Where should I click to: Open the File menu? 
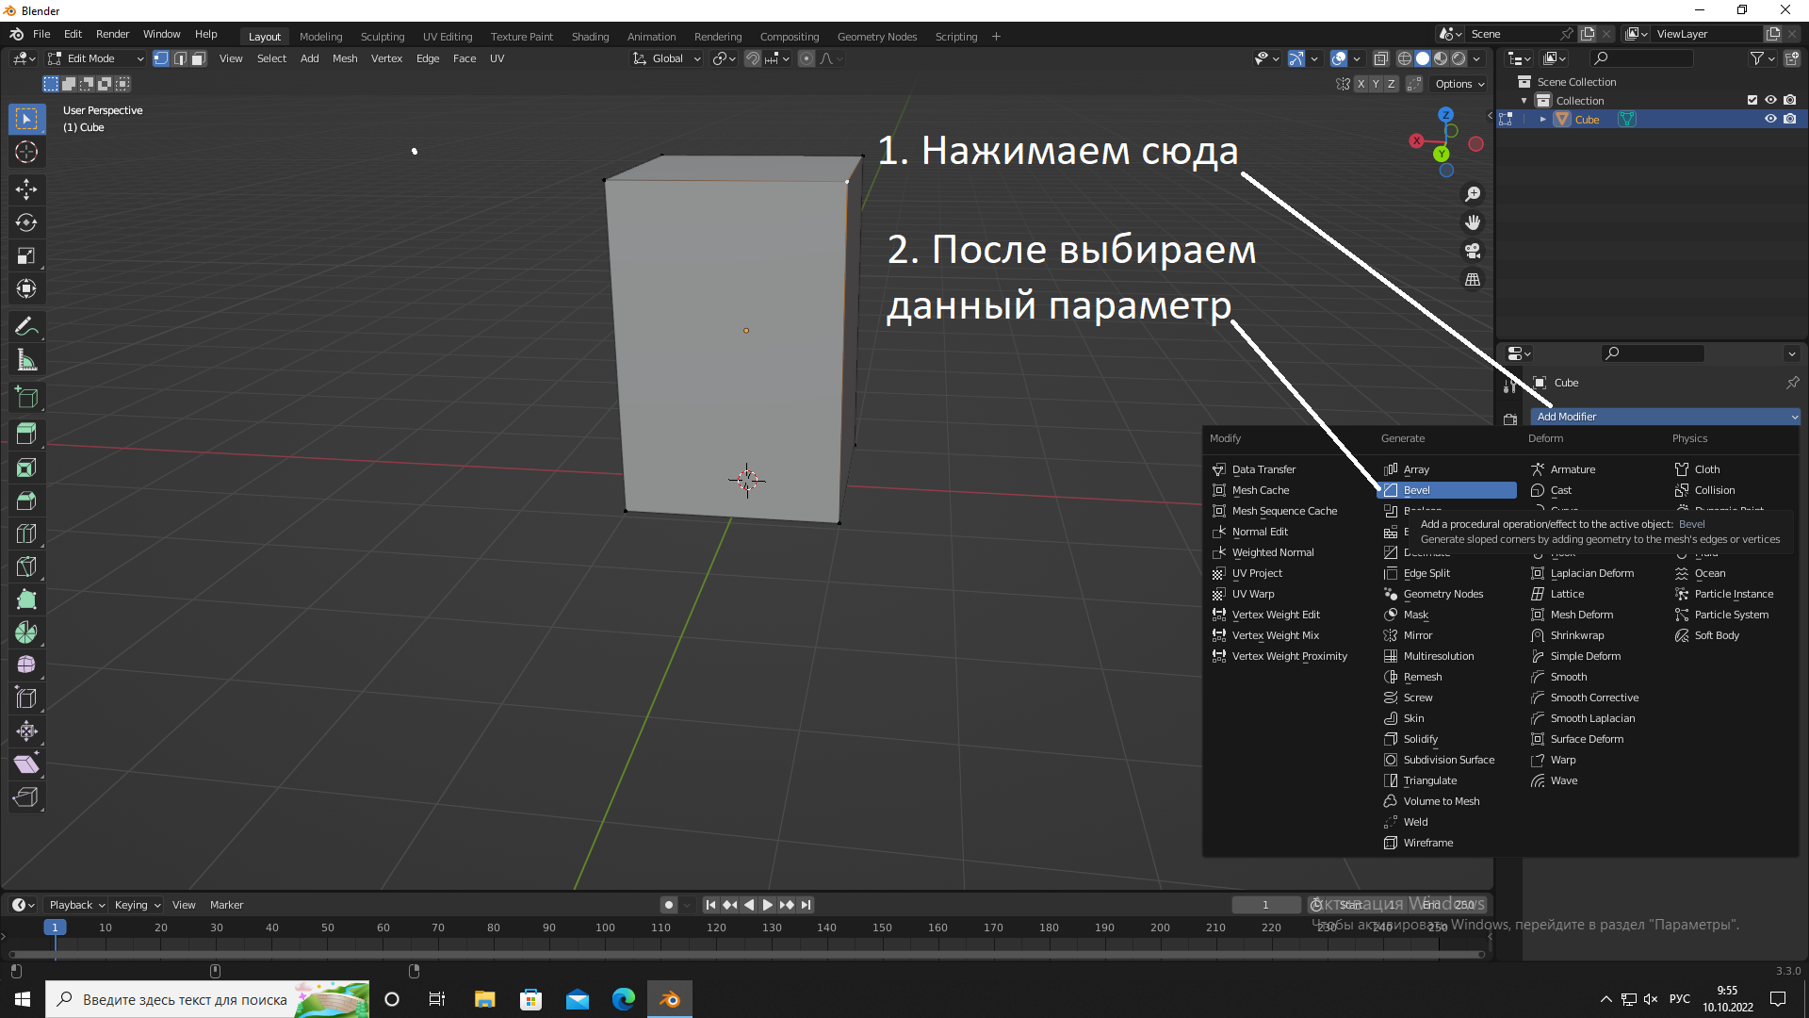41,34
